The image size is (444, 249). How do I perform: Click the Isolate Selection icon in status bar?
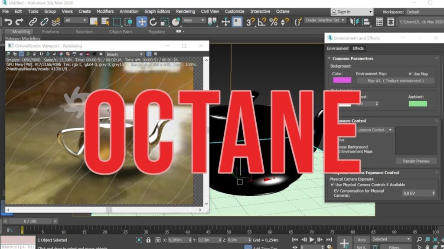click(139, 240)
